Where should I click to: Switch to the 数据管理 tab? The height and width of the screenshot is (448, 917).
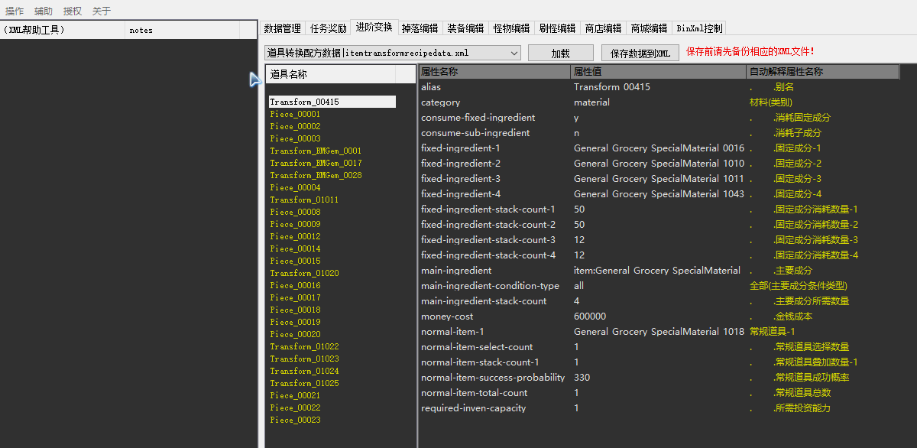tap(282, 28)
